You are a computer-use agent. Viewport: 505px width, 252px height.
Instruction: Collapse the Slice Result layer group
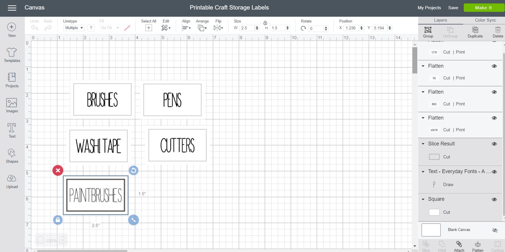coord(423,144)
